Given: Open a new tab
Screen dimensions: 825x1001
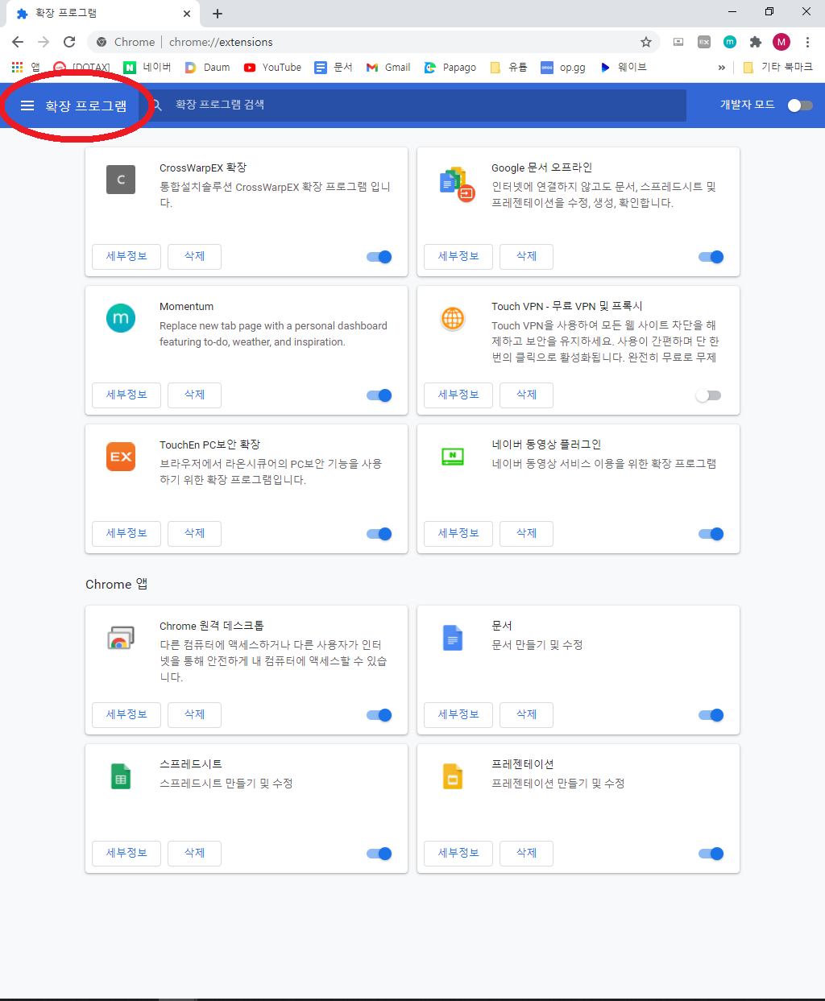Looking at the screenshot, I should tap(218, 14).
